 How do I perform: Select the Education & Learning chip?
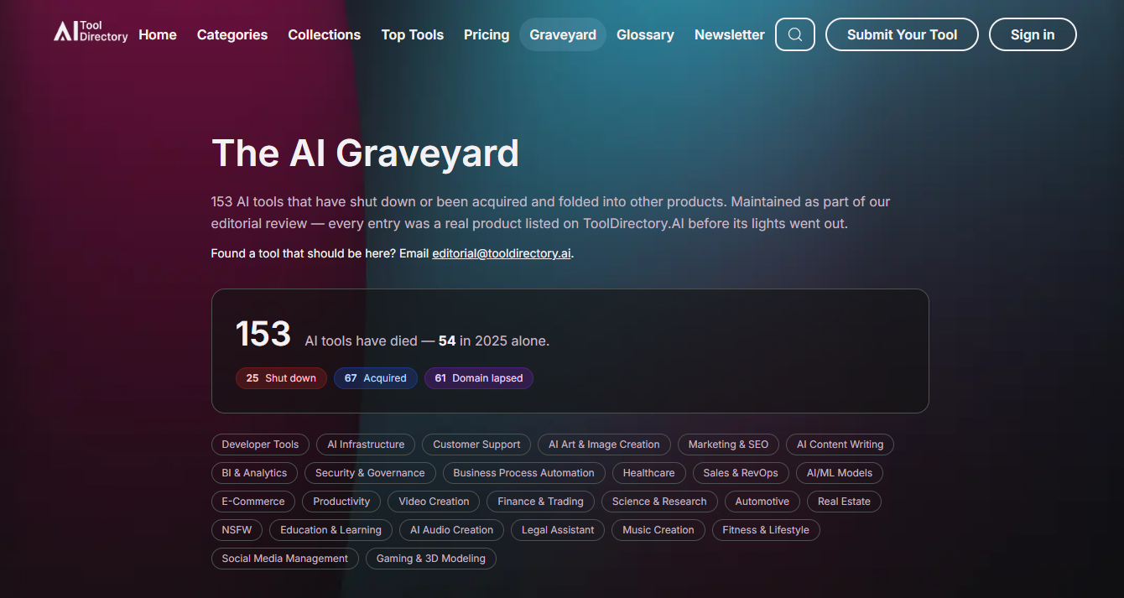pos(330,530)
